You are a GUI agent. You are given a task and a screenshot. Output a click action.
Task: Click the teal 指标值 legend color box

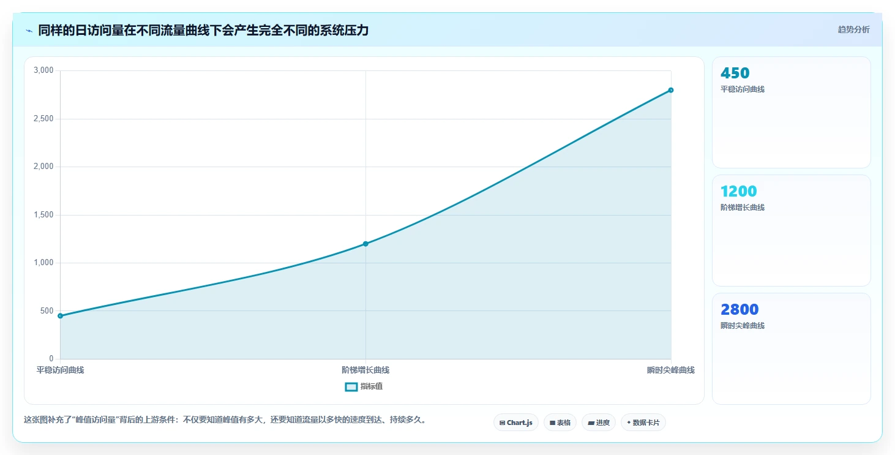(x=351, y=386)
